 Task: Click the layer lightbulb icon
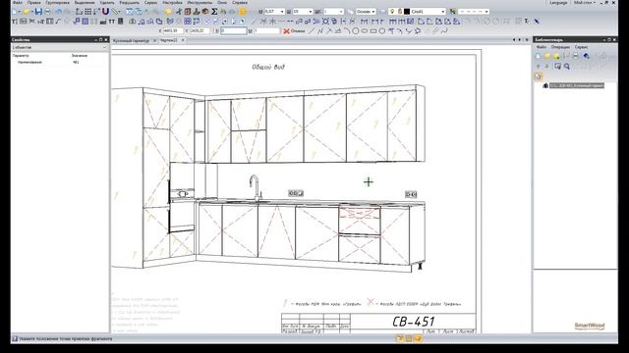[393, 12]
